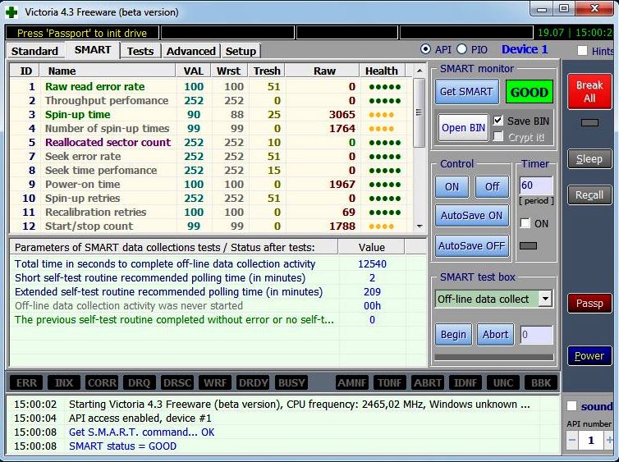This screenshot has height=462, width=619.
Task: Click the TONF error indicator
Action: 390,382
